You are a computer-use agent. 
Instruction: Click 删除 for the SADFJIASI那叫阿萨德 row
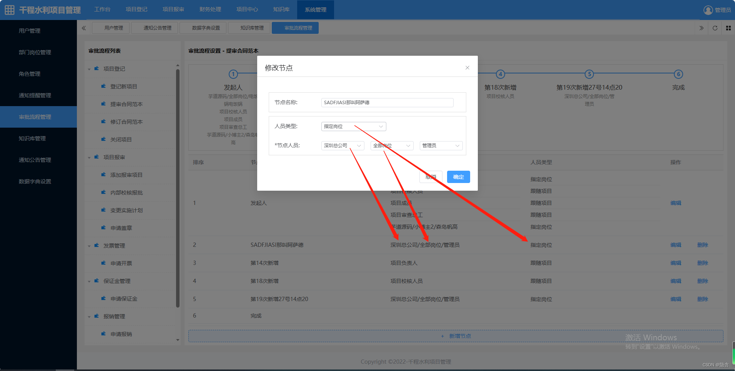pyautogui.click(x=703, y=245)
